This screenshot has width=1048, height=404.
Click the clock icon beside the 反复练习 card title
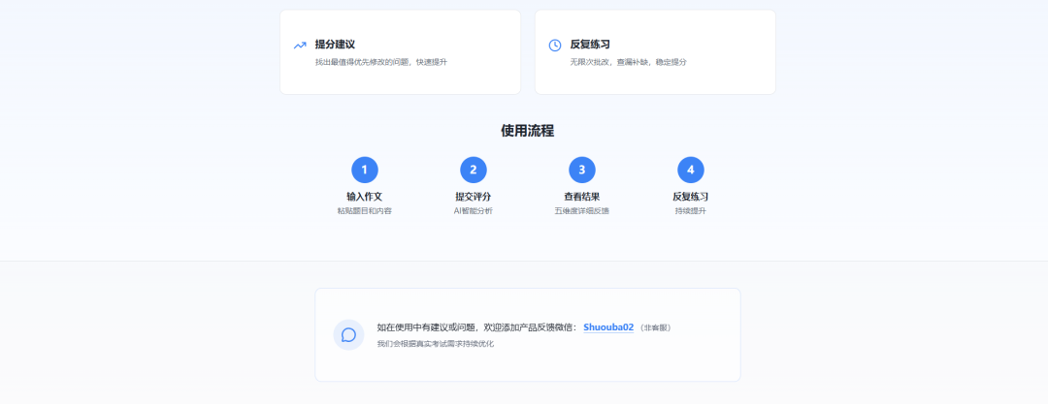pos(555,46)
